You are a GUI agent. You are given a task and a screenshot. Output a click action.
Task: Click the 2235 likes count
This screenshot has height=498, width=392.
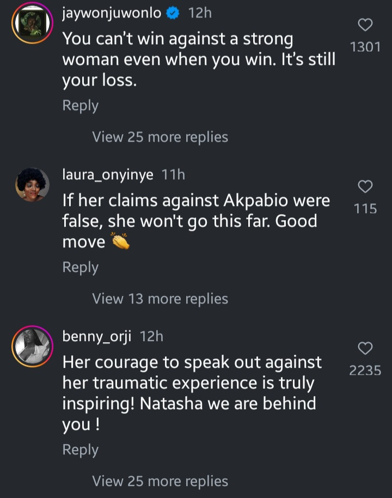(x=365, y=371)
